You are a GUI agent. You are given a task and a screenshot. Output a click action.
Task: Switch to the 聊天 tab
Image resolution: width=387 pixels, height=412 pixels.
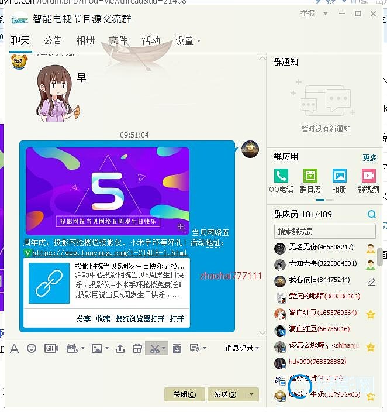[x=20, y=41]
